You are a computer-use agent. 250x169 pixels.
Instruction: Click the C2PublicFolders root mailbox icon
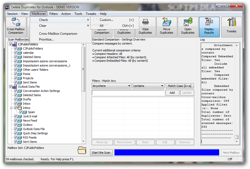click(x=15, y=44)
